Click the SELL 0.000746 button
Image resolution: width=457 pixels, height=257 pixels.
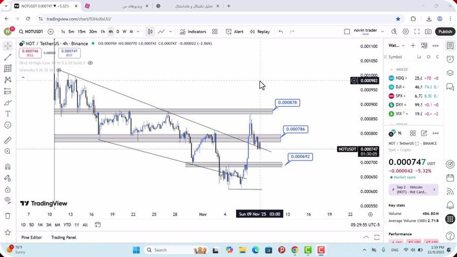[30, 53]
